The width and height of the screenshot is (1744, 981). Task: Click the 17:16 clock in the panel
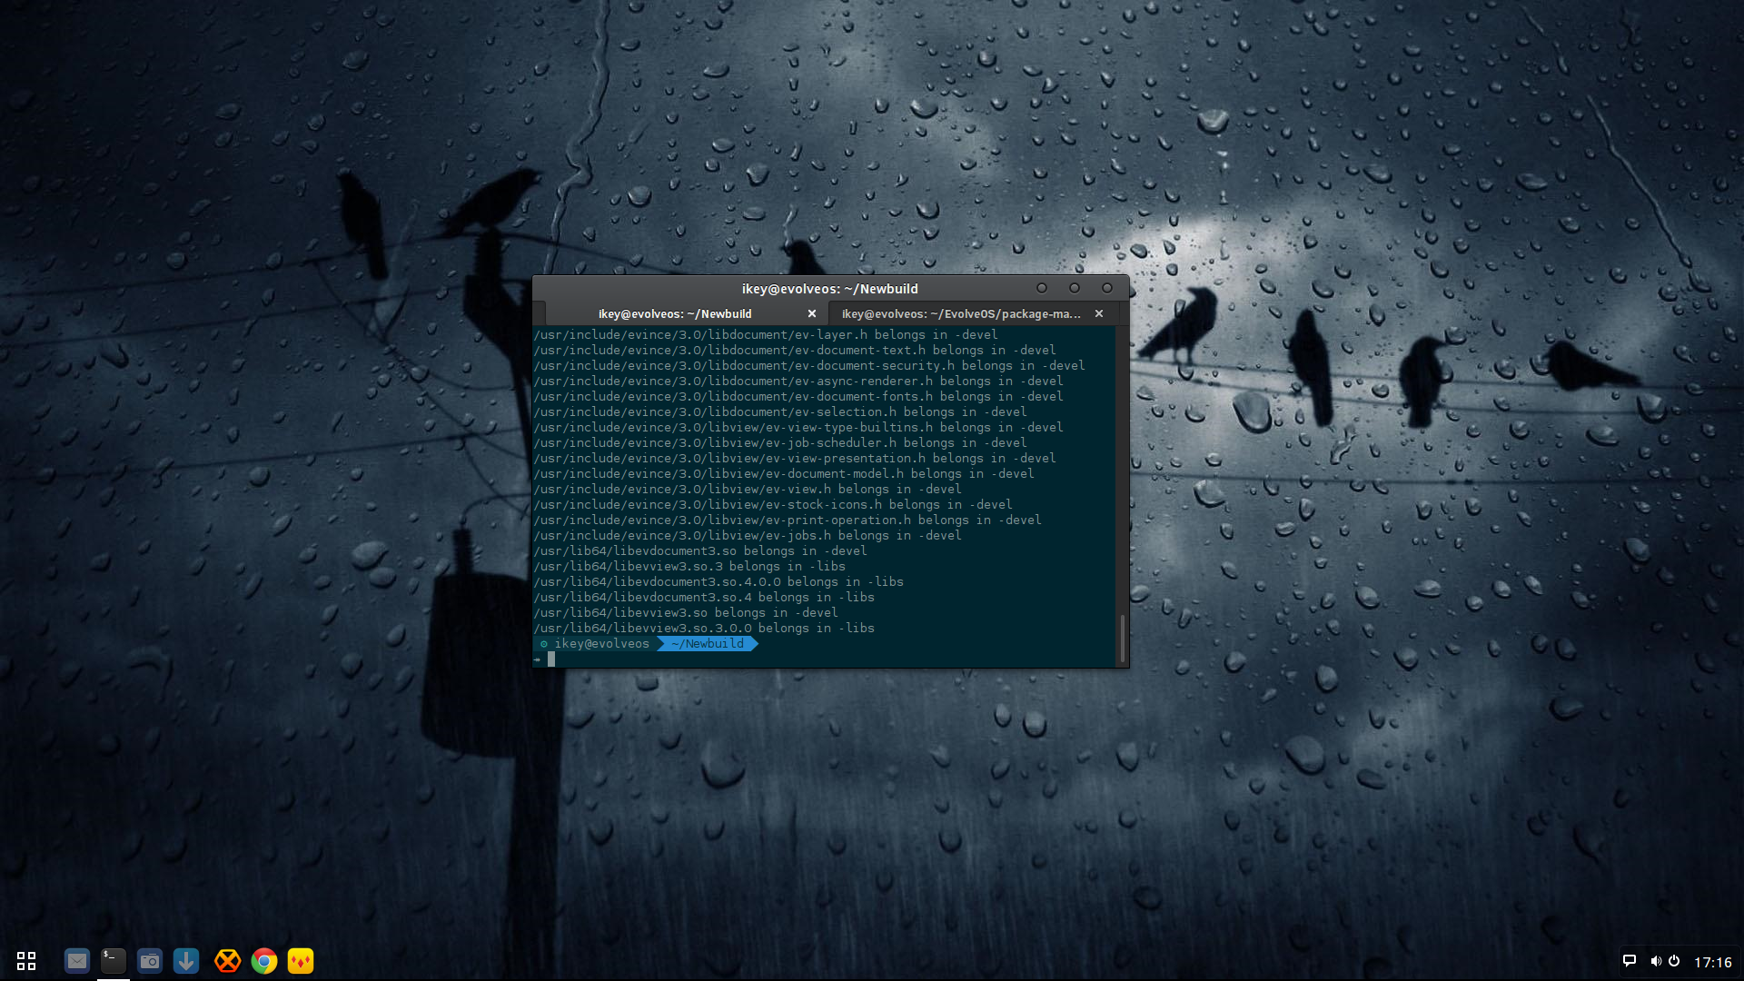(x=1712, y=962)
